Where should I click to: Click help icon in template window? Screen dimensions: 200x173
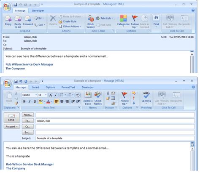[x=194, y=87]
